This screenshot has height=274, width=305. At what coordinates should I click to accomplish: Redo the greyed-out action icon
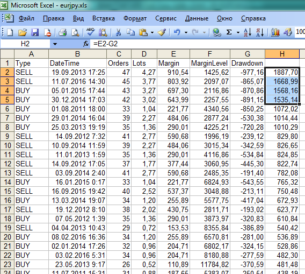(x=195, y=32)
